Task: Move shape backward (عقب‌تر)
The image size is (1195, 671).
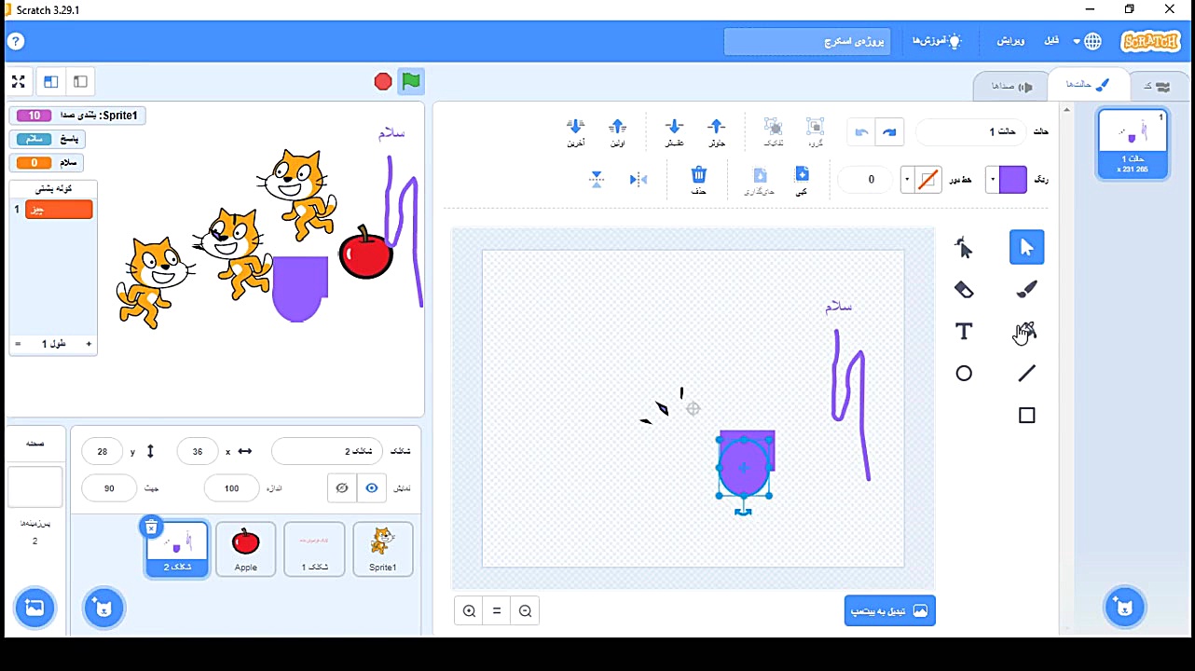Action: [x=674, y=132]
